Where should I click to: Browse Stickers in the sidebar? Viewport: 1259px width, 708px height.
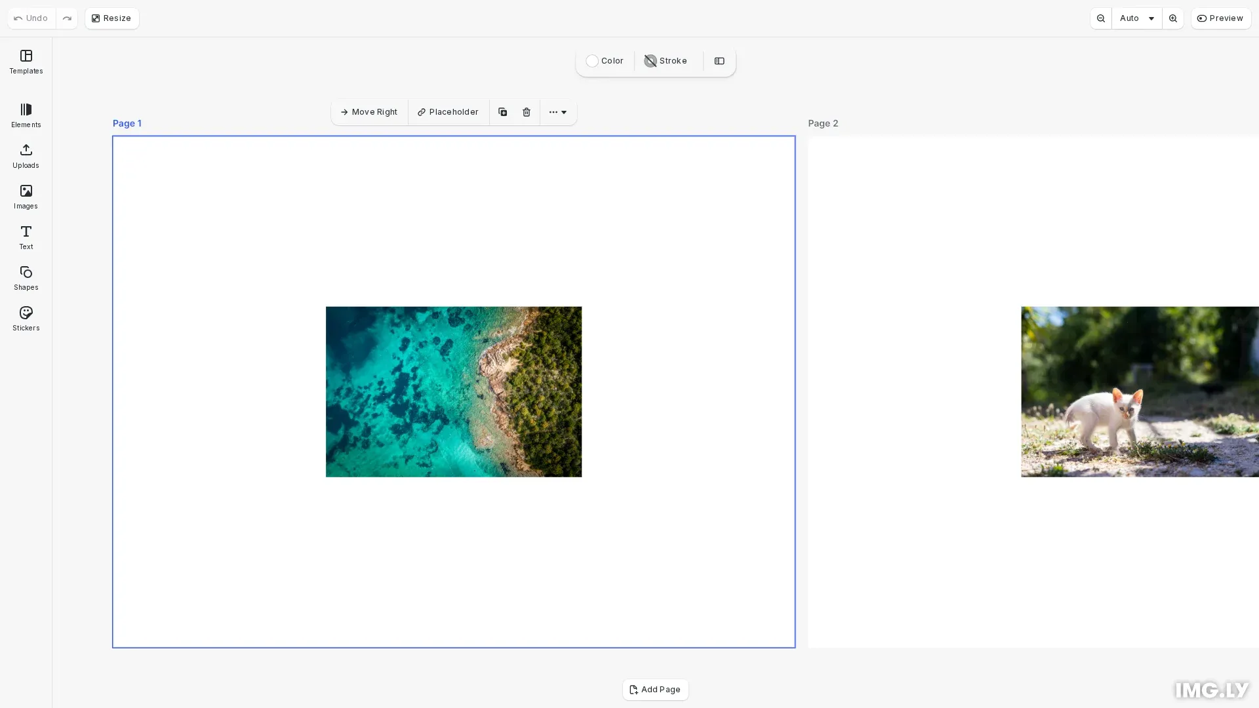(x=26, y=319)
